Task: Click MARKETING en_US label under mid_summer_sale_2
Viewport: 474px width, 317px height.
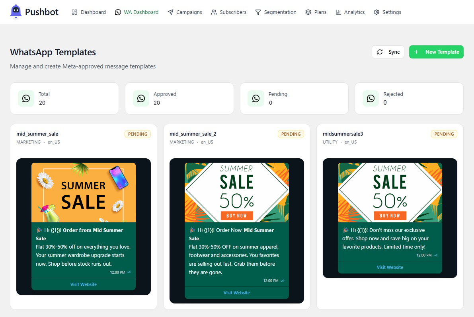Action: (191, 142)
